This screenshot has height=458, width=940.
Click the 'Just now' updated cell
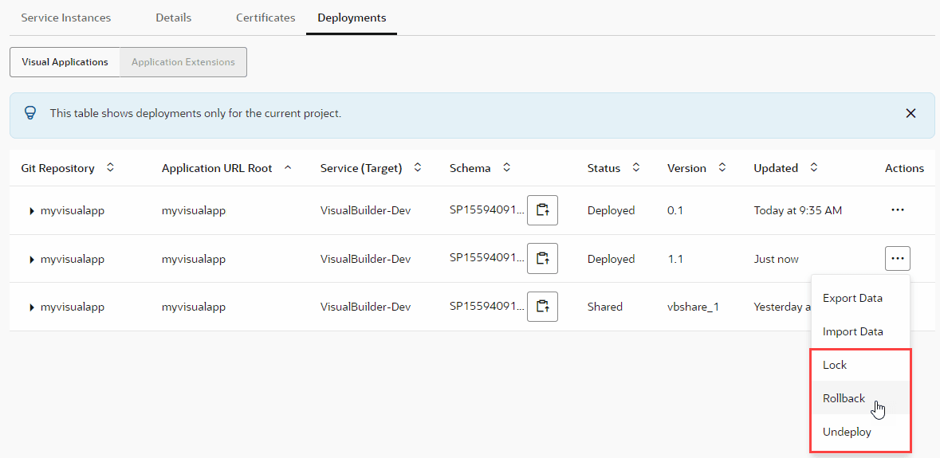[776, 259]
